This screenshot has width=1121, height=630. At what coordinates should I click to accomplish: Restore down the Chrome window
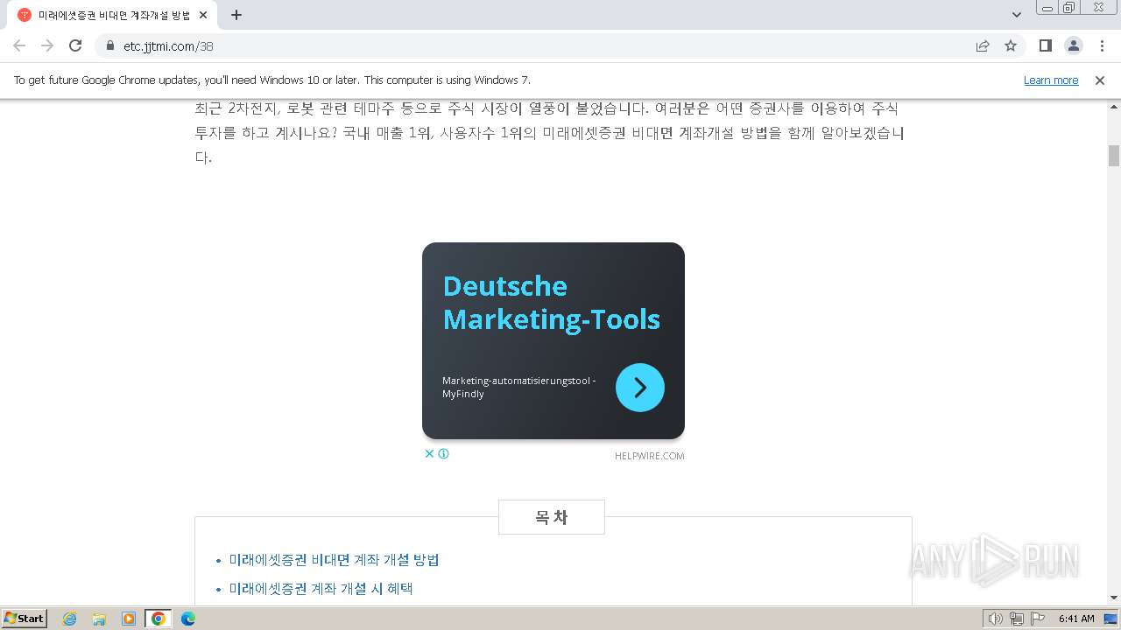(x=1069, y=7)
